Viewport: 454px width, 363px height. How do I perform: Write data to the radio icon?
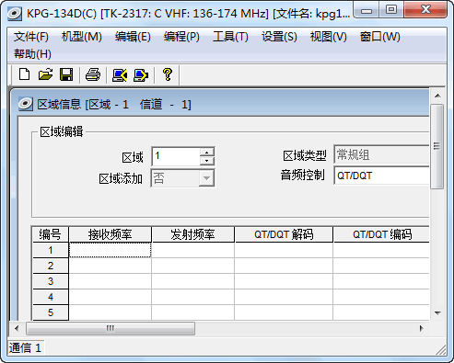pyautogui.click(x=141, y=75)
